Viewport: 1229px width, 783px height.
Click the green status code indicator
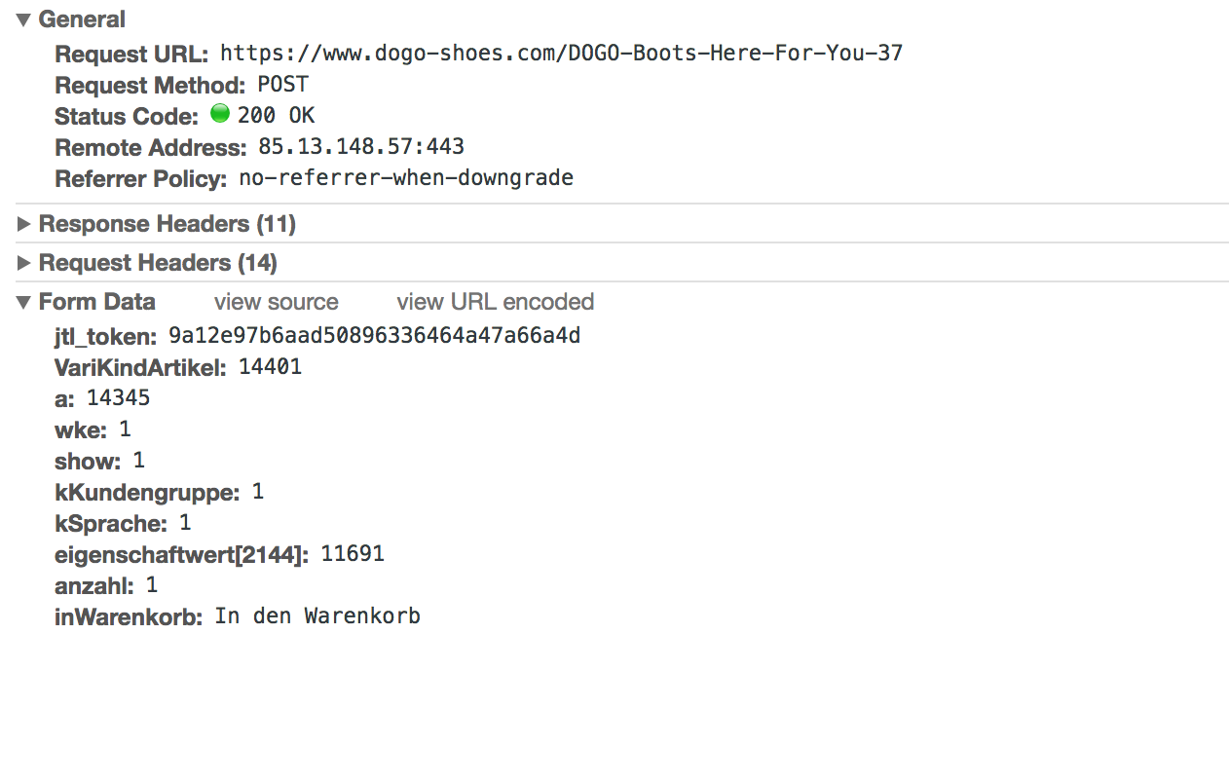point(220,115)
